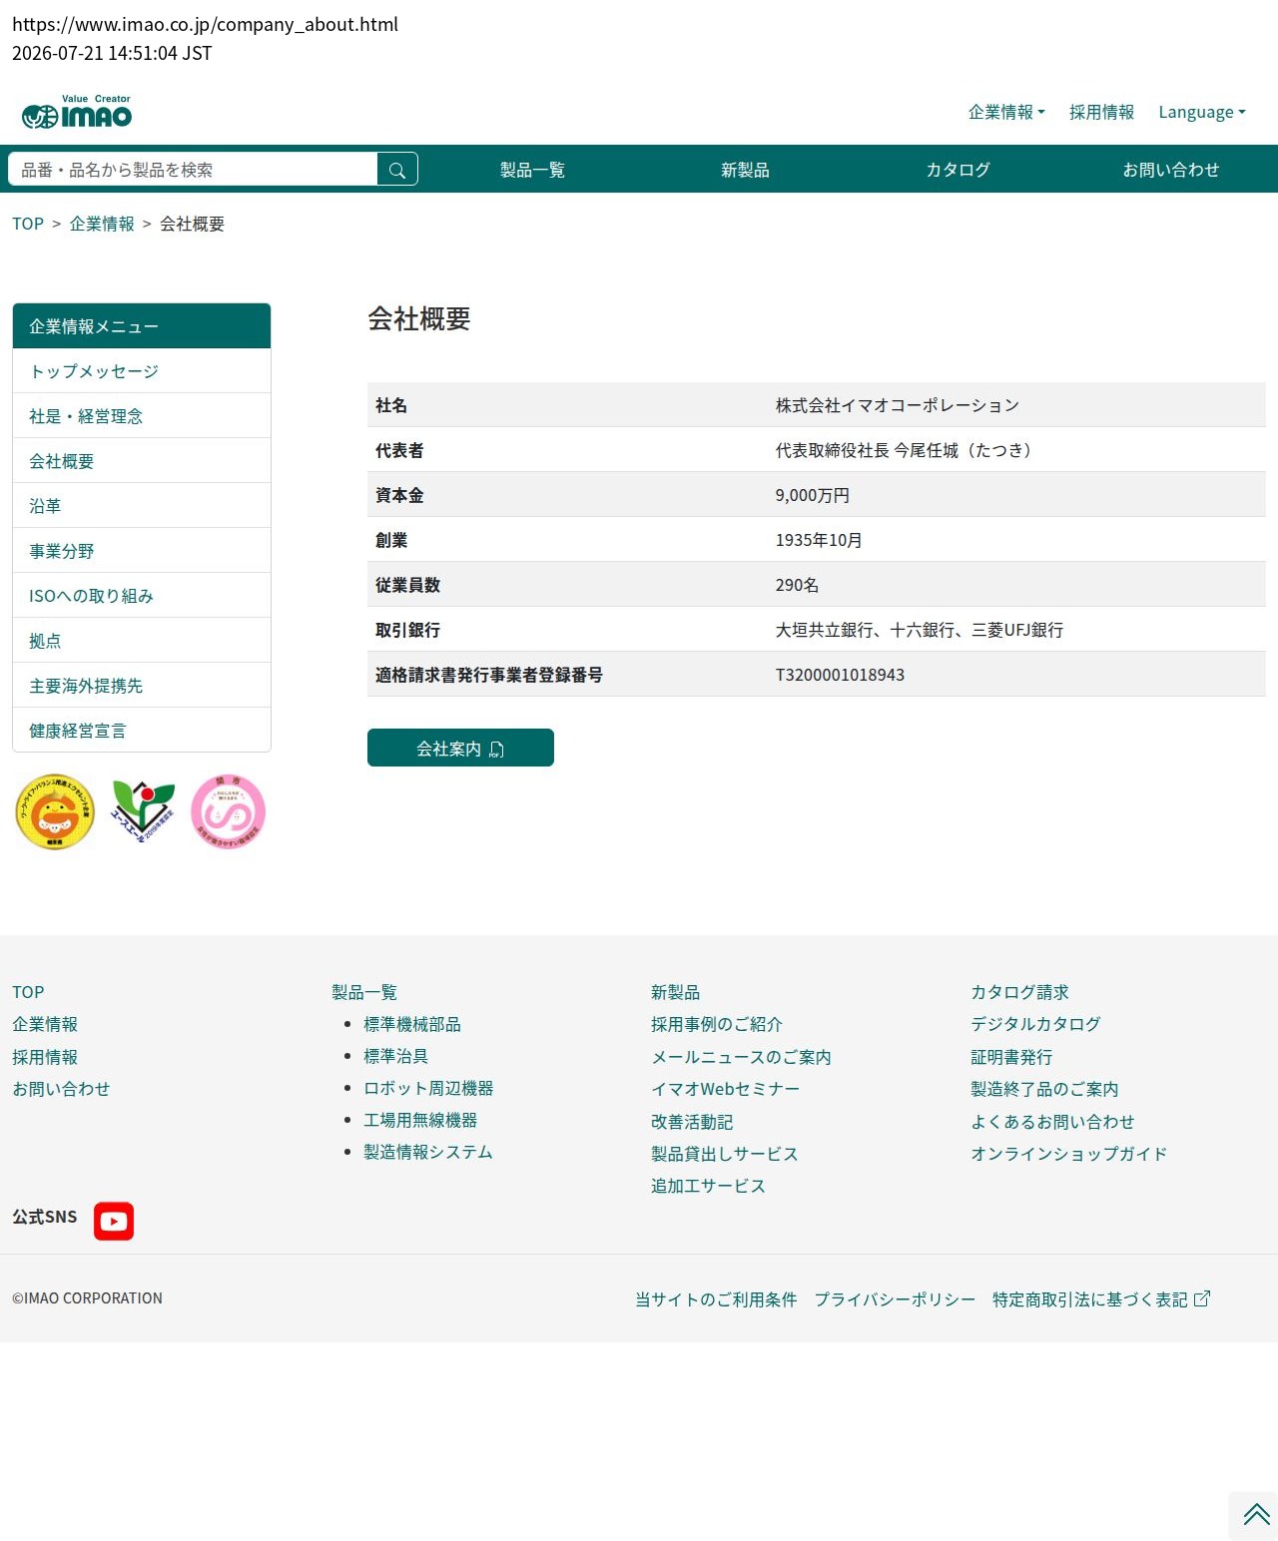This screenshot has height=1541, width=1278.
Task: Open お問い合わせ in the green nav bar
Action: pos(1171,170)
